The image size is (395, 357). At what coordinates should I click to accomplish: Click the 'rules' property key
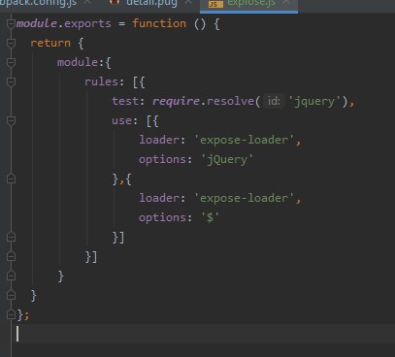click(101, 81)
